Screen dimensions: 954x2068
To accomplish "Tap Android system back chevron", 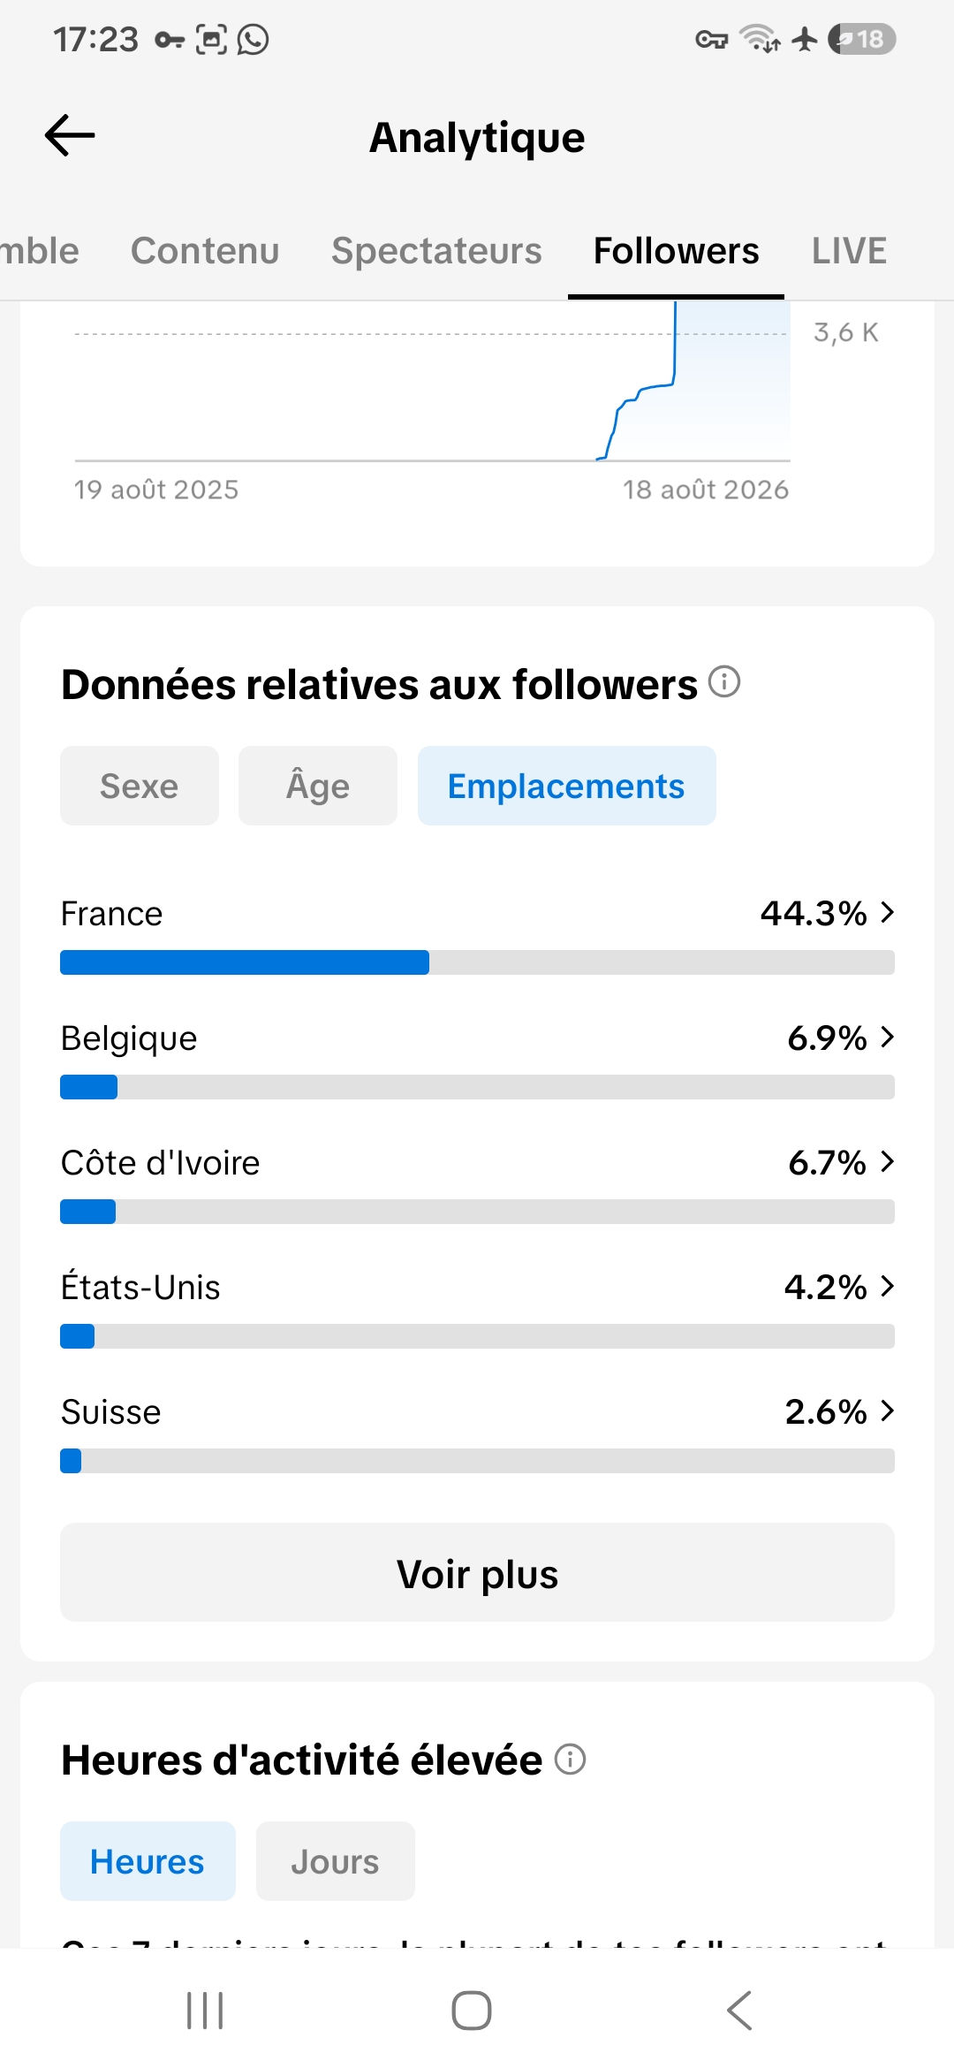I will (x=740, y=2011).
